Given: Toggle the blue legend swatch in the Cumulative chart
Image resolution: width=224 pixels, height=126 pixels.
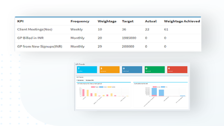Looking at the screenshot, I should [x=163, y=87].
